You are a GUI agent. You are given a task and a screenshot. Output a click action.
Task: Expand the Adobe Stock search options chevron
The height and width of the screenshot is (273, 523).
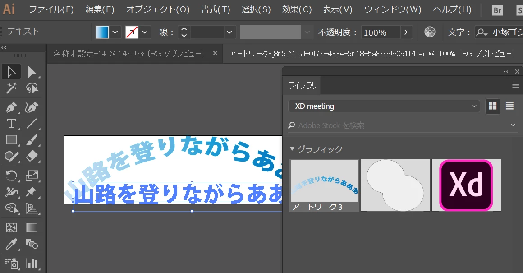tap(513, 125)
